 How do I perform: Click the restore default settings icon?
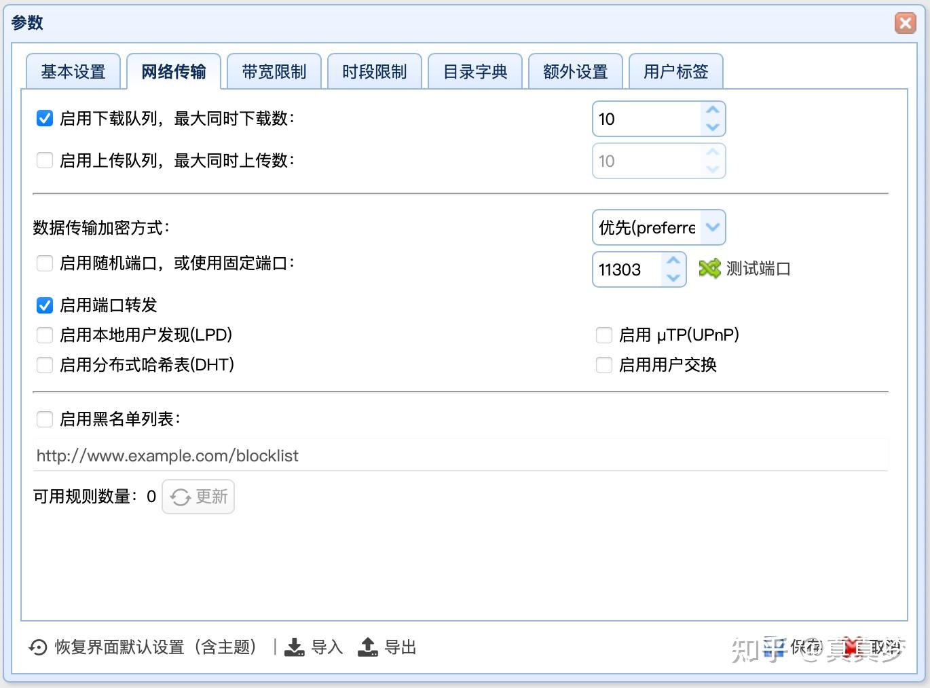click(x=38, y=647)
